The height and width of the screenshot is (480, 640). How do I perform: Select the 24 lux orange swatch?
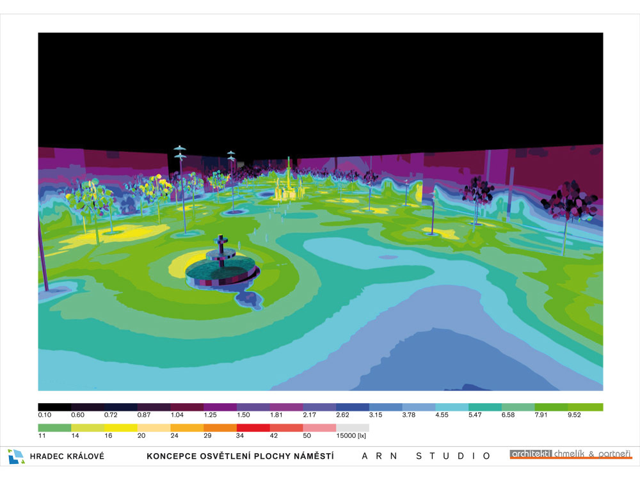(187, 428)
